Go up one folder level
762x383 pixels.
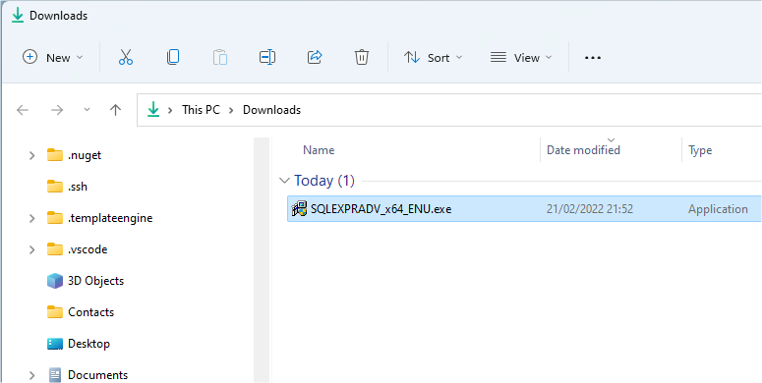click(x=115, y=110)
